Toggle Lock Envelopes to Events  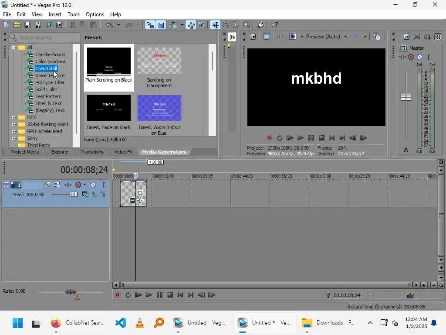pyautogui.click(x=192, y=25)
